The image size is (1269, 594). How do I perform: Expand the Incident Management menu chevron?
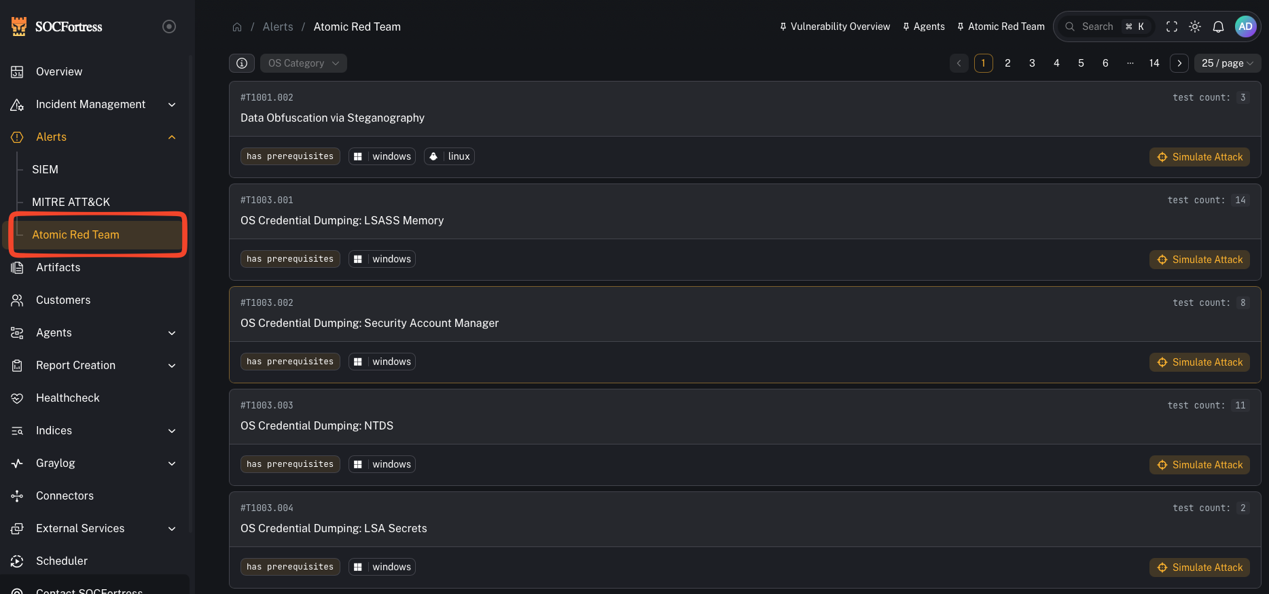click(x=172, y=105)
